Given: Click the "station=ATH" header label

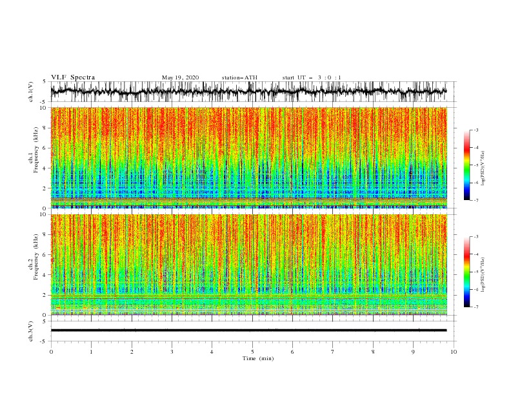Looking at the screenshot, I should [x=239, y=77].
